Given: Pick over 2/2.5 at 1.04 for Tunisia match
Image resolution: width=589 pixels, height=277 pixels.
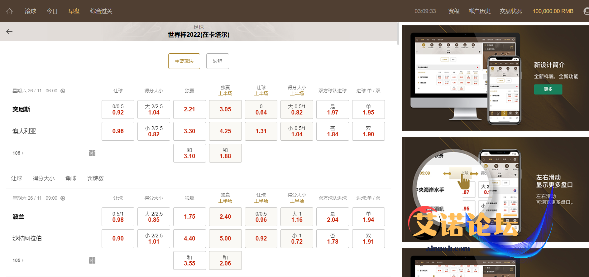Looking at the screenshot, I should tap(154, 109).
